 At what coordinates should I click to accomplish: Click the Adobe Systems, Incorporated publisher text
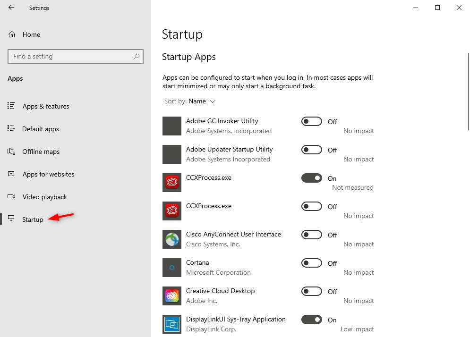[229, 131]
